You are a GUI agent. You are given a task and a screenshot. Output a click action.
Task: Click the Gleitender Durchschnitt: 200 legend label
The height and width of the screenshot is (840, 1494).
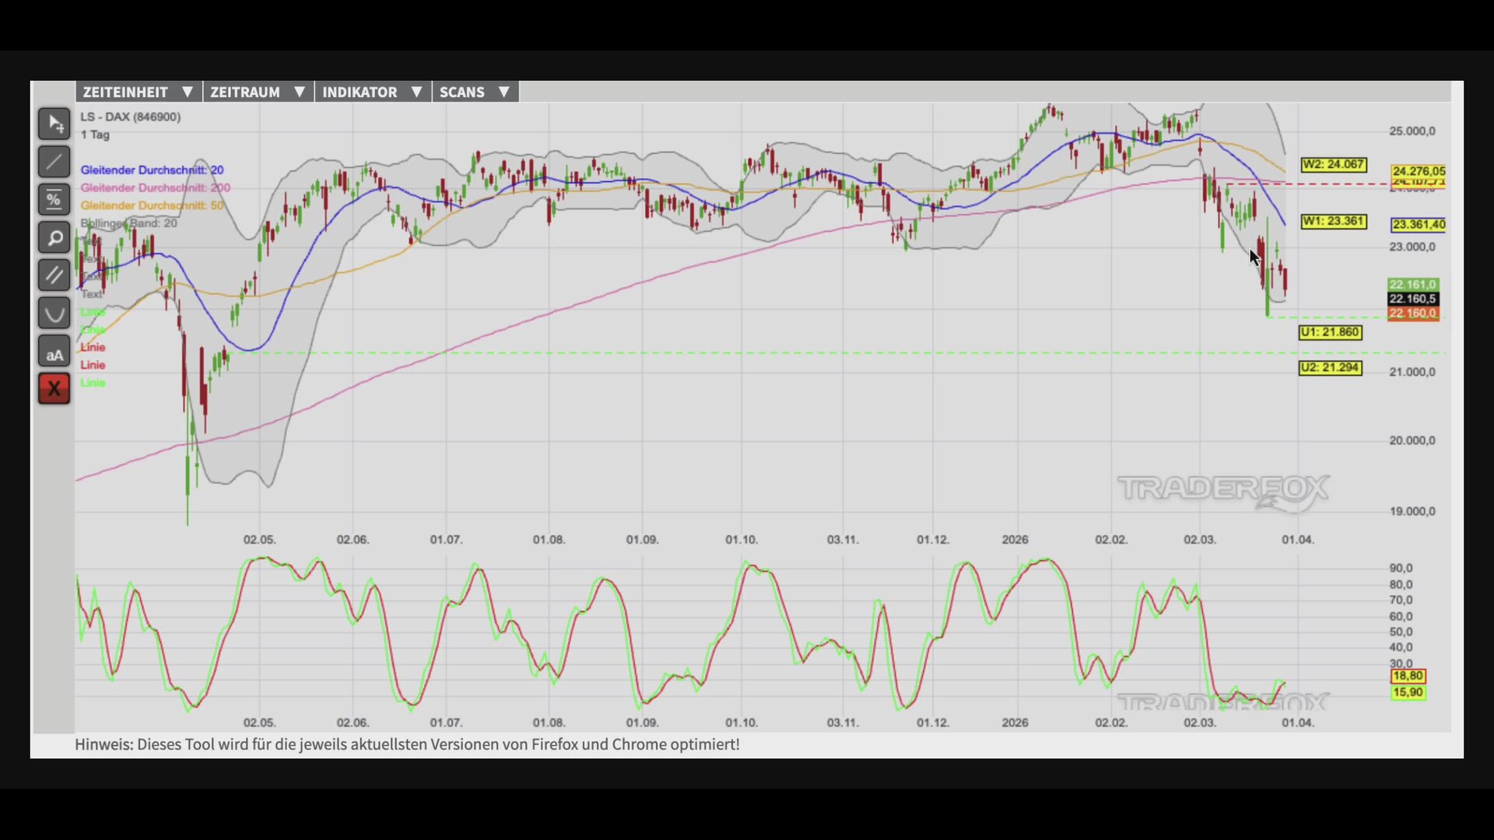(x=155, y=187)
